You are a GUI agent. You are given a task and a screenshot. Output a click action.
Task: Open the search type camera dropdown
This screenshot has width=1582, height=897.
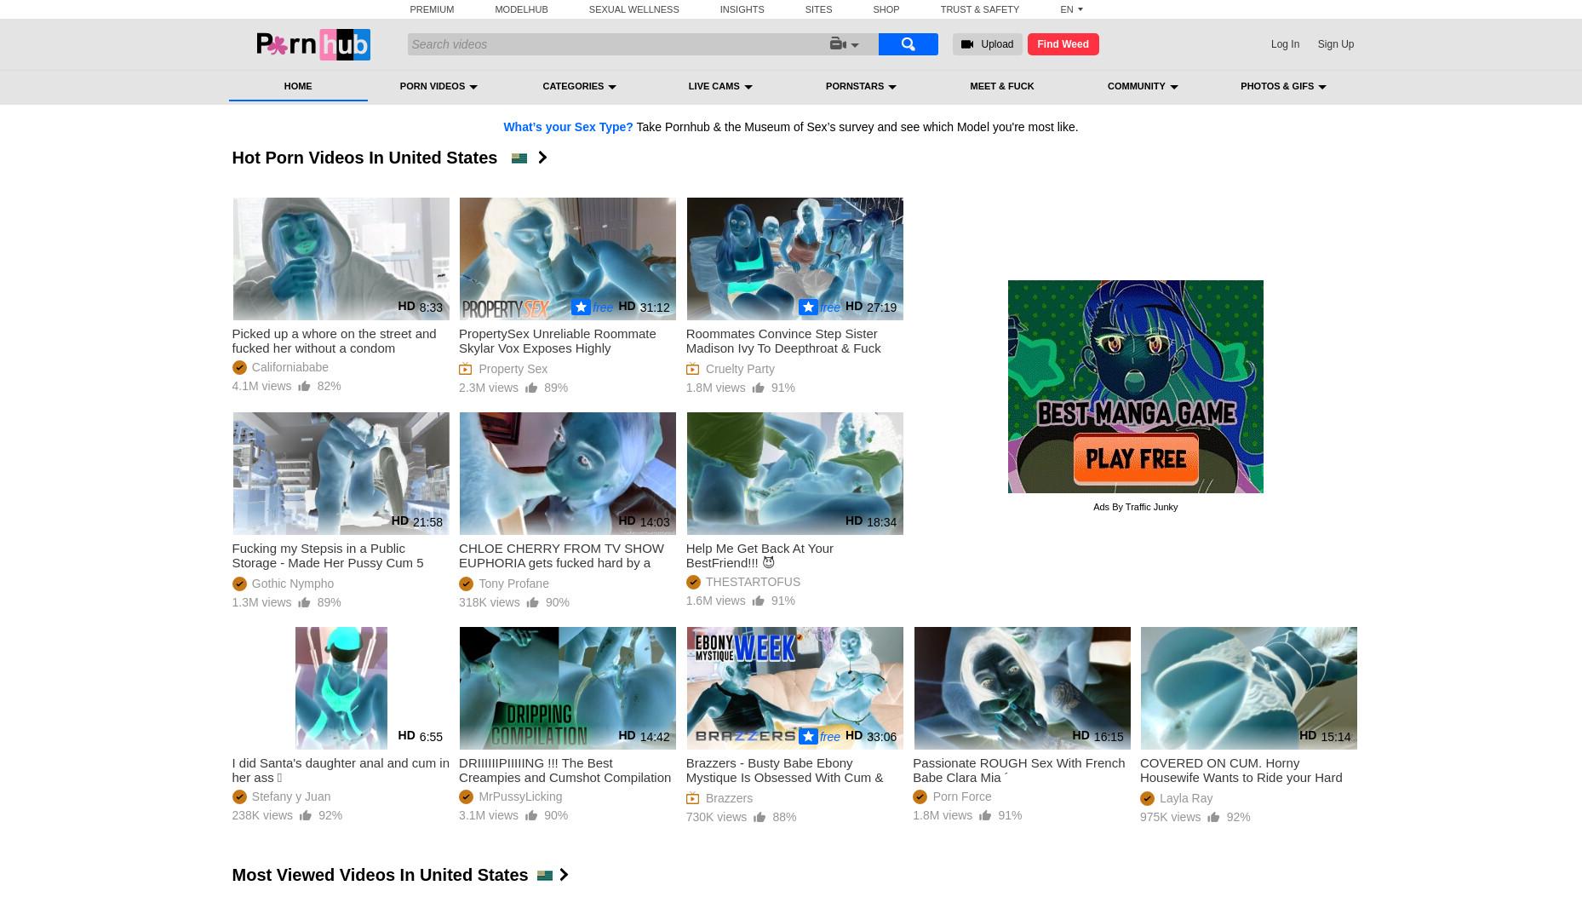[845, 44]
